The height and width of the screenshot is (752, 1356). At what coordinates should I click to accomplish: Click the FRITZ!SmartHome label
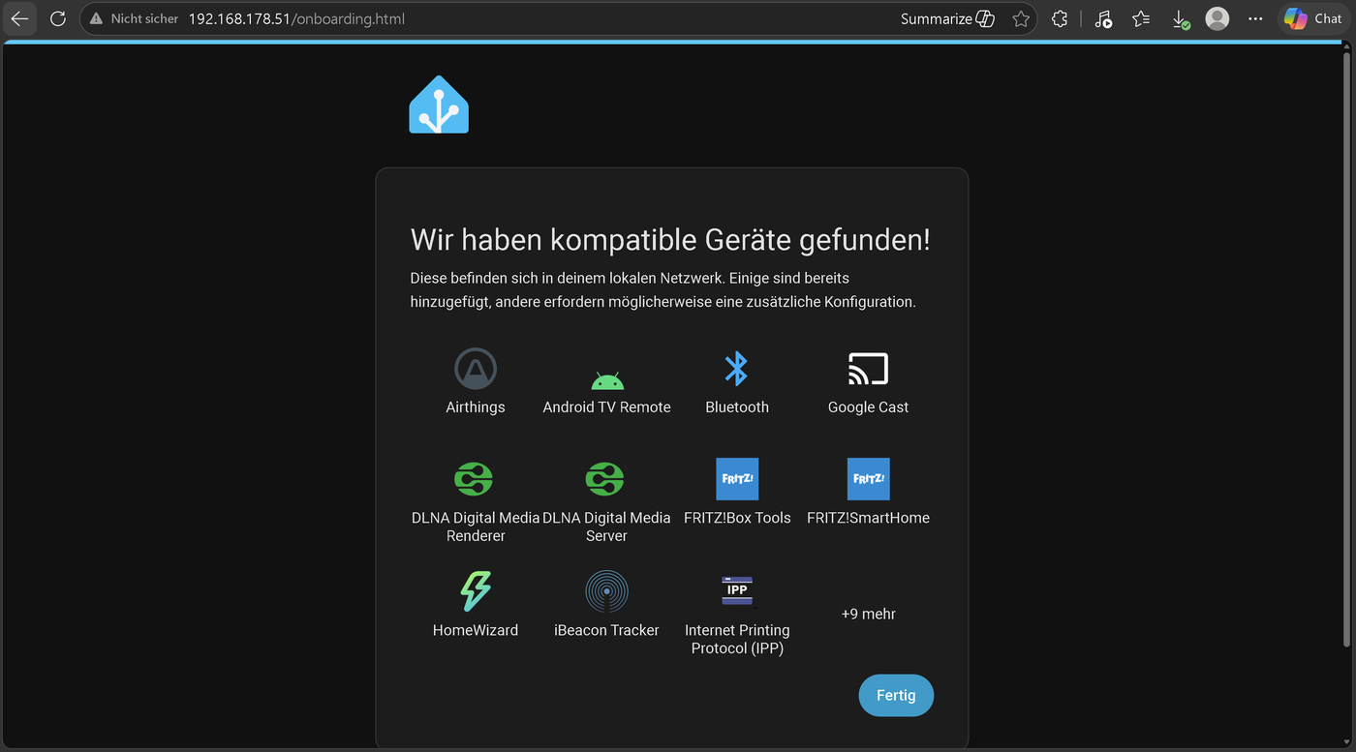[x=868, y=518]
